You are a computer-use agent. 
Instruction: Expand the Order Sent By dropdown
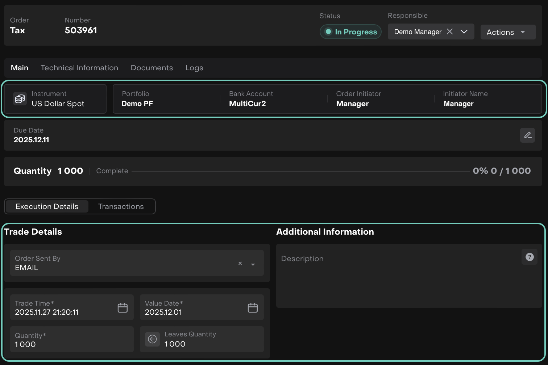coord(253,264)
